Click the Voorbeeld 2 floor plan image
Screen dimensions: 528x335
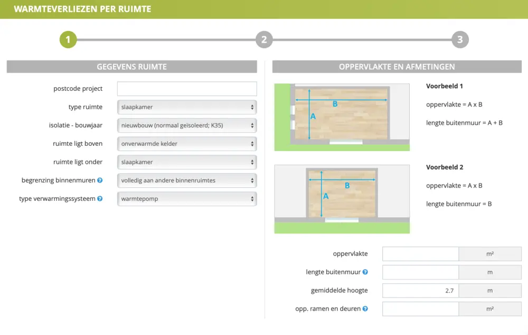click(342, 199)
